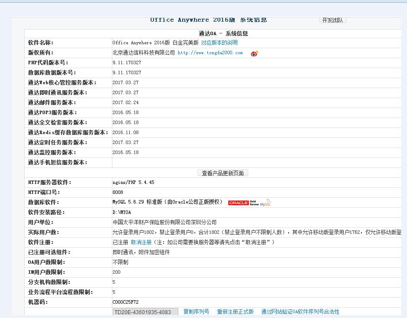Click the 复制序列号 link
The width and height of the screenshot is (407, 318).
click(196, 312)
